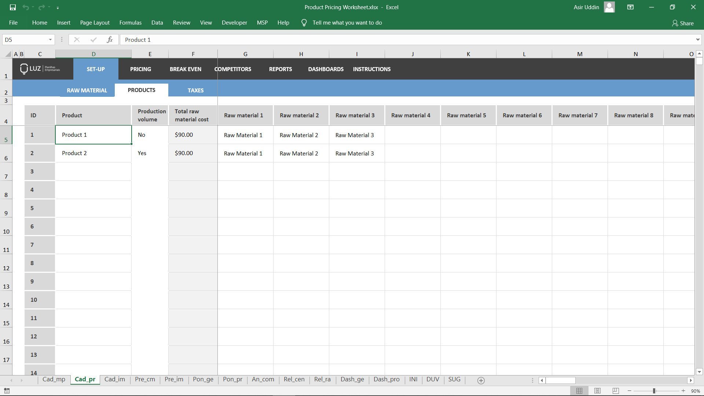Open Ribbon Display Options near title bar
Image resolution: width=704 pixels, height=396 pixels.
(x=630, y=7)
